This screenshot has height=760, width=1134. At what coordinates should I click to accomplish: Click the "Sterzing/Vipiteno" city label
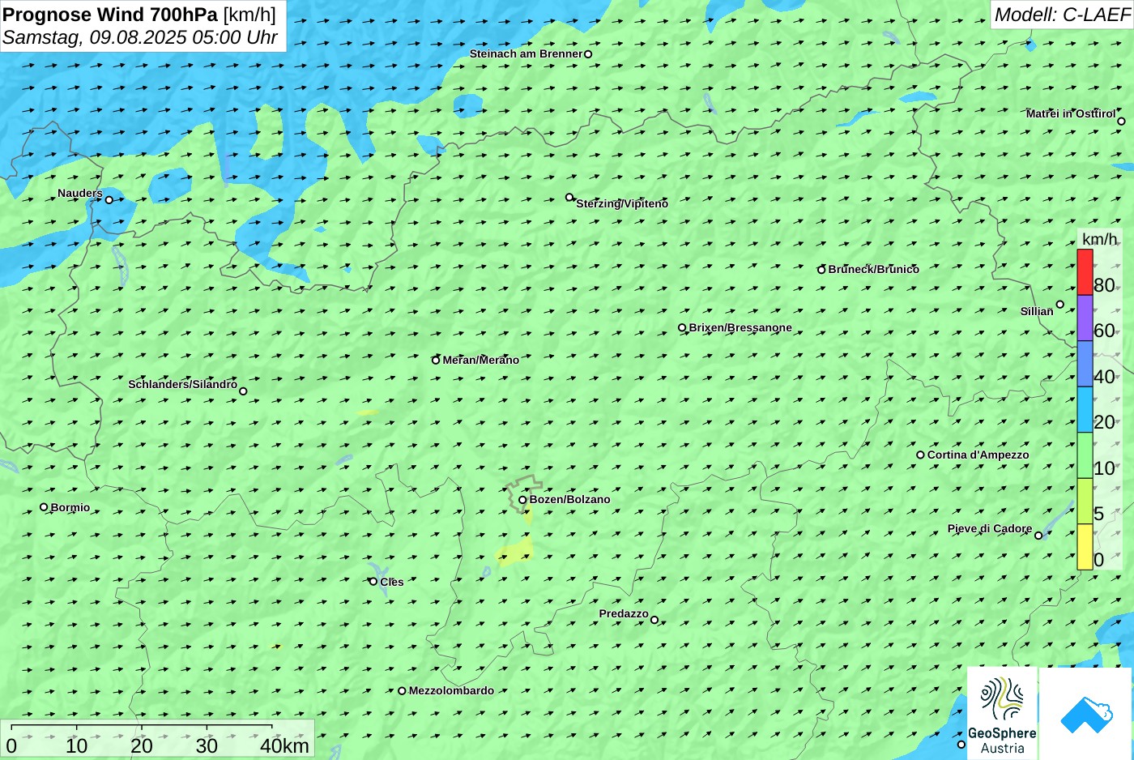[622, 204]
